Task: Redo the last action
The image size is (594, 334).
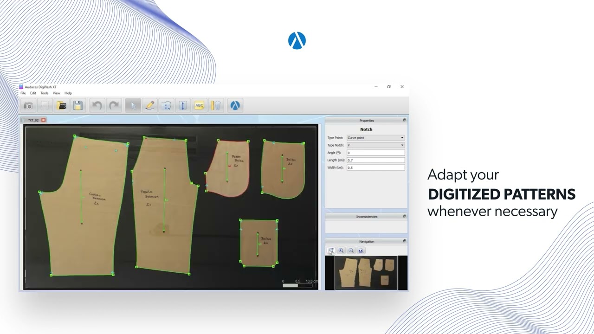Action: pos(114,106)
